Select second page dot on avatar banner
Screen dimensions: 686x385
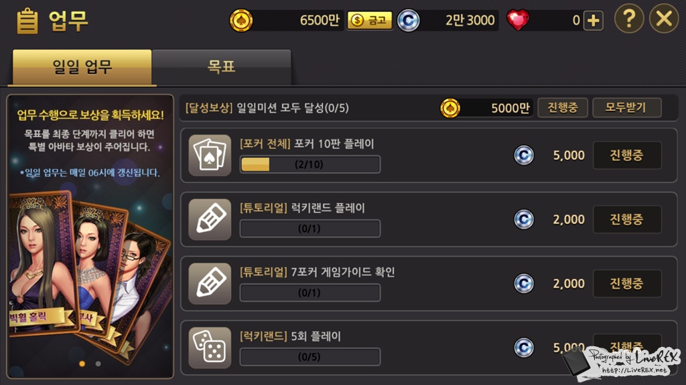98,364
